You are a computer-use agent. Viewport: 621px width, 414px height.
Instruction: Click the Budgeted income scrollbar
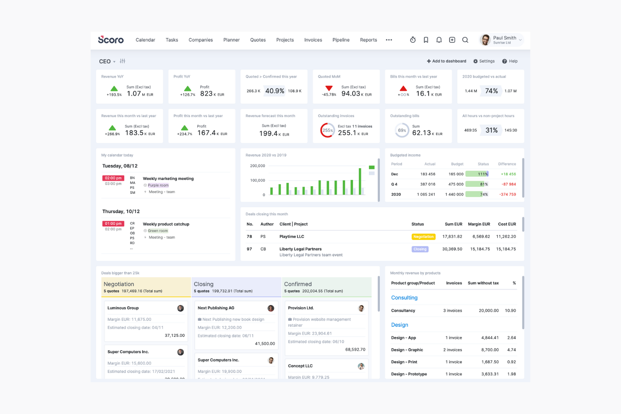tap(523, 177)
